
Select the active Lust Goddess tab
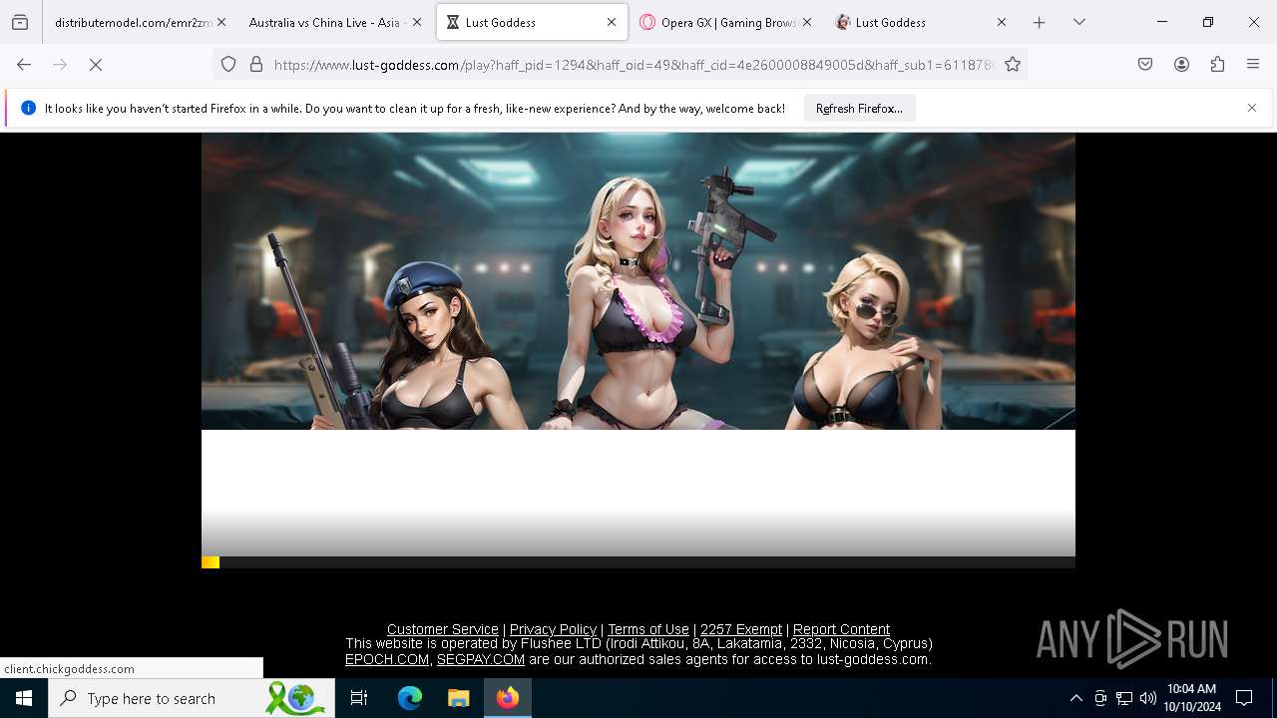[x=532, y=22]
